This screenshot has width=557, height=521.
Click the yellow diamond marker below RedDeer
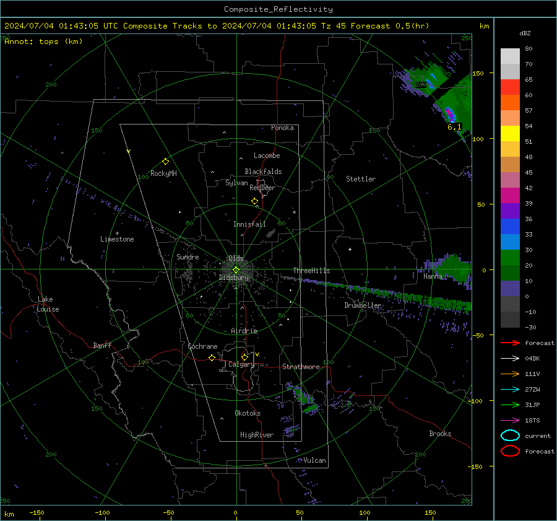254,201
